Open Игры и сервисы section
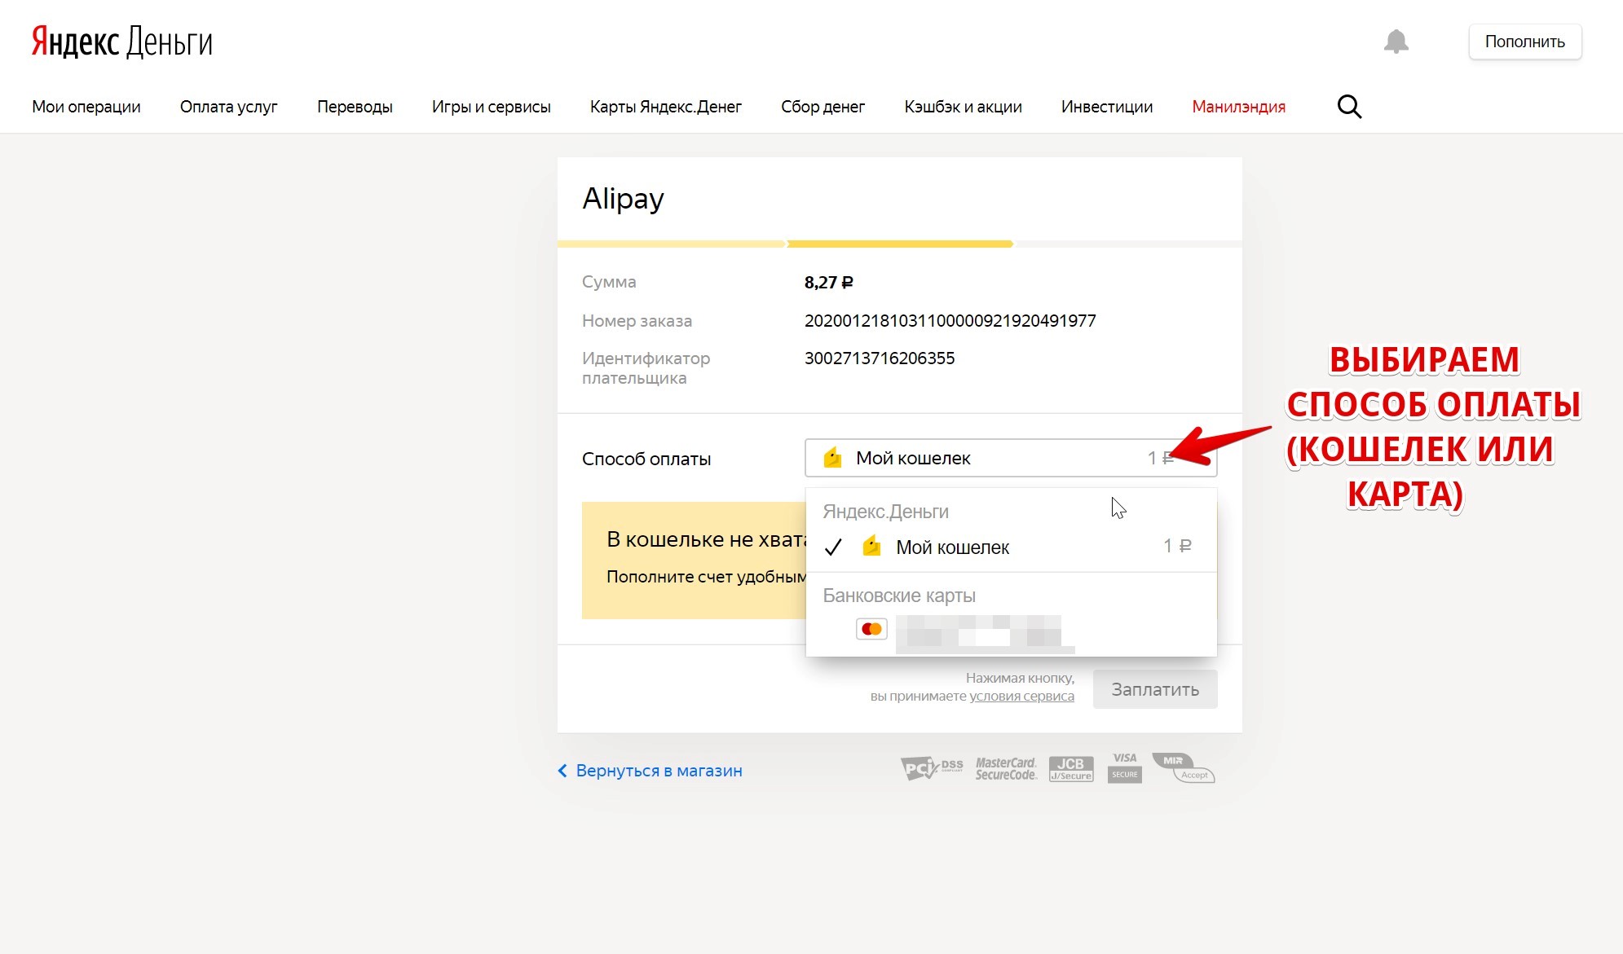This screenshot has height=954, width=1623. pyautogui.click(x=492, y=107)
